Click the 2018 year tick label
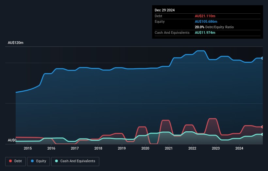This screenshot has height=171, width=268. 98,149
